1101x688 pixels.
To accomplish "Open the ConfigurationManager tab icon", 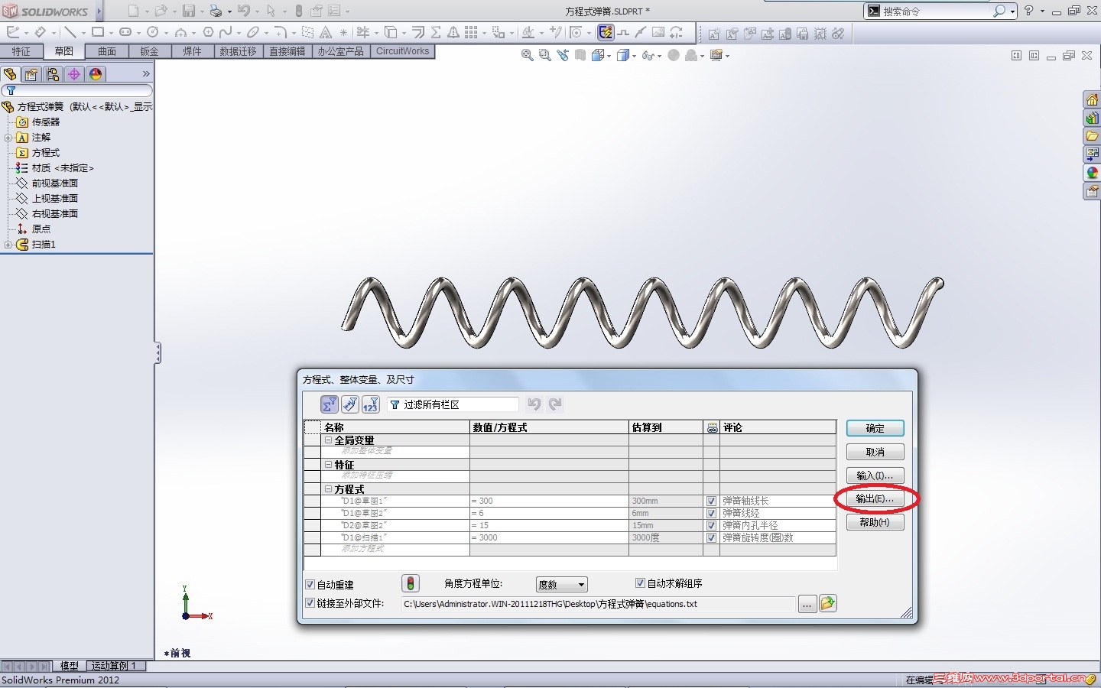I will tap(53, 74).
